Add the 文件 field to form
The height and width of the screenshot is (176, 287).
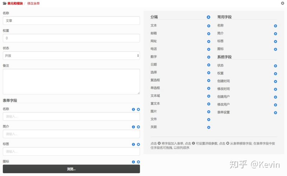click(209, 119)
